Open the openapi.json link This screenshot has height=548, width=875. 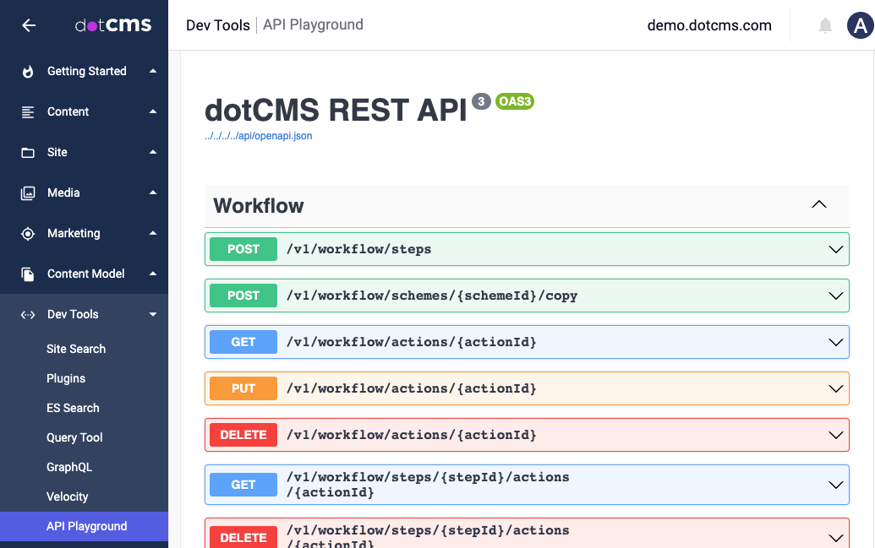pos(259,136)
